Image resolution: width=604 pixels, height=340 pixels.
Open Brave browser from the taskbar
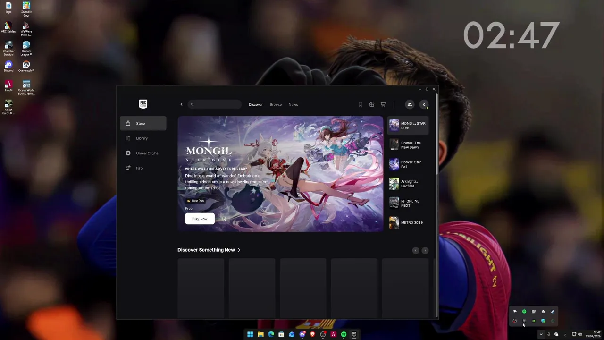[x=312, y=334]
